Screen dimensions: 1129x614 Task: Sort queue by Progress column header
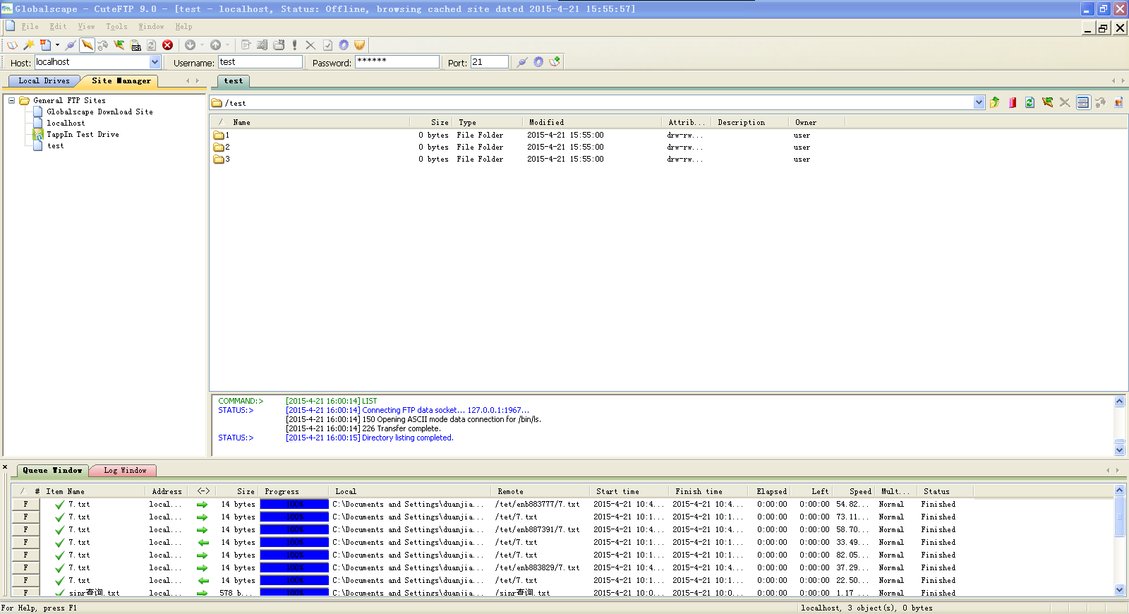pos(294,492)
